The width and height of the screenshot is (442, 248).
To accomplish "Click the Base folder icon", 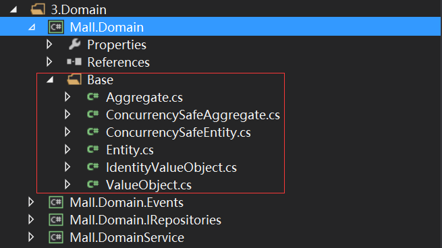I will [74, 80].
